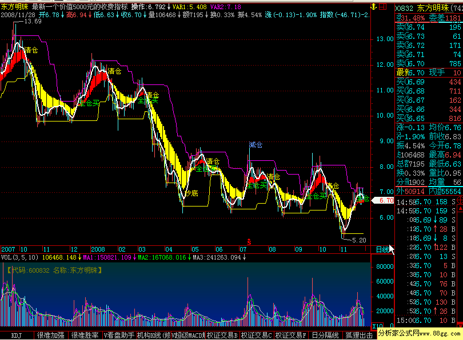The width and height of the screenshot is (463, 340).
Task: Switch to the V看盘助手 tab
Action: tap(119, 335)
